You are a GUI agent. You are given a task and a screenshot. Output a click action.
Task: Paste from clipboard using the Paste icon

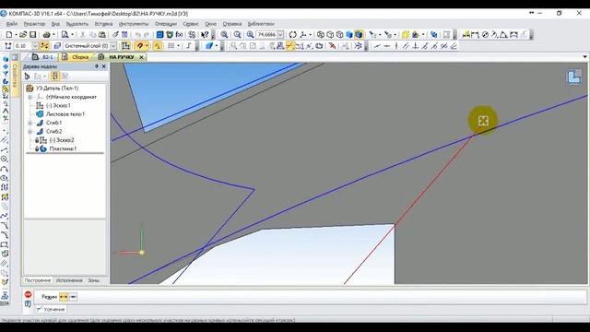coord(102,35)
